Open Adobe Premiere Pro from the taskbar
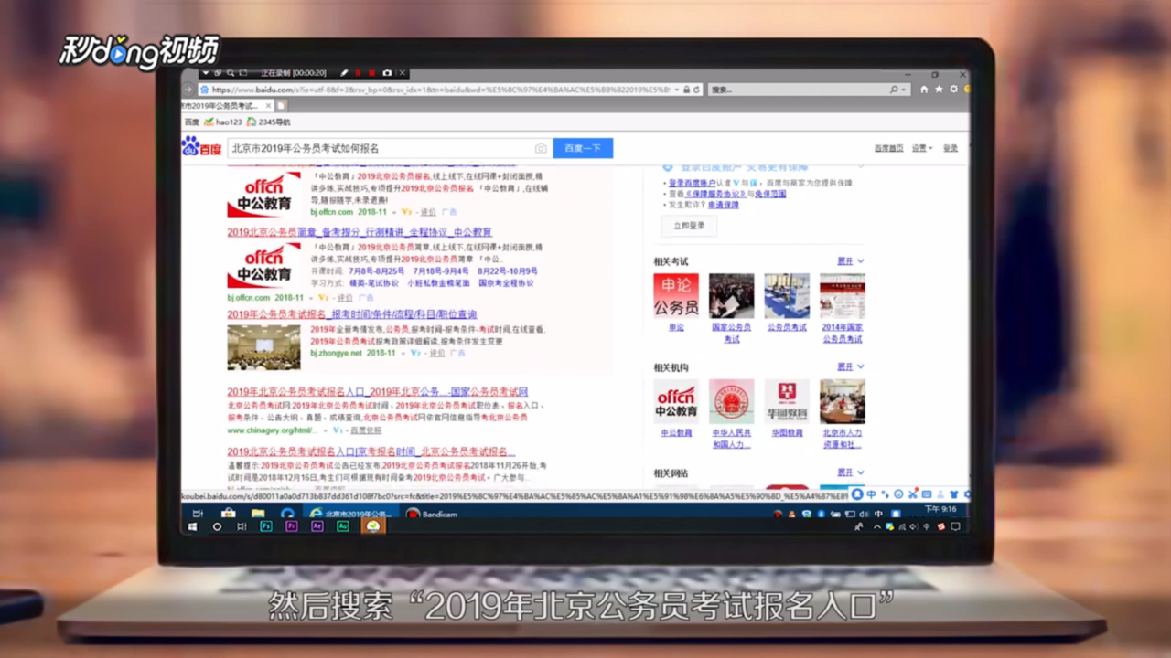 pos(292,526)
